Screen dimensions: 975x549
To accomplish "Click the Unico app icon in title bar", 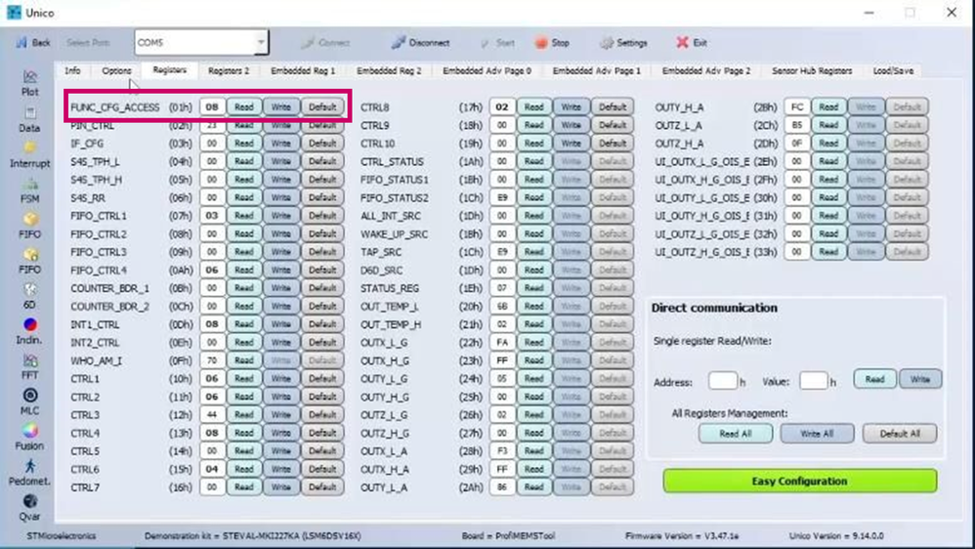I will point(14,13).
